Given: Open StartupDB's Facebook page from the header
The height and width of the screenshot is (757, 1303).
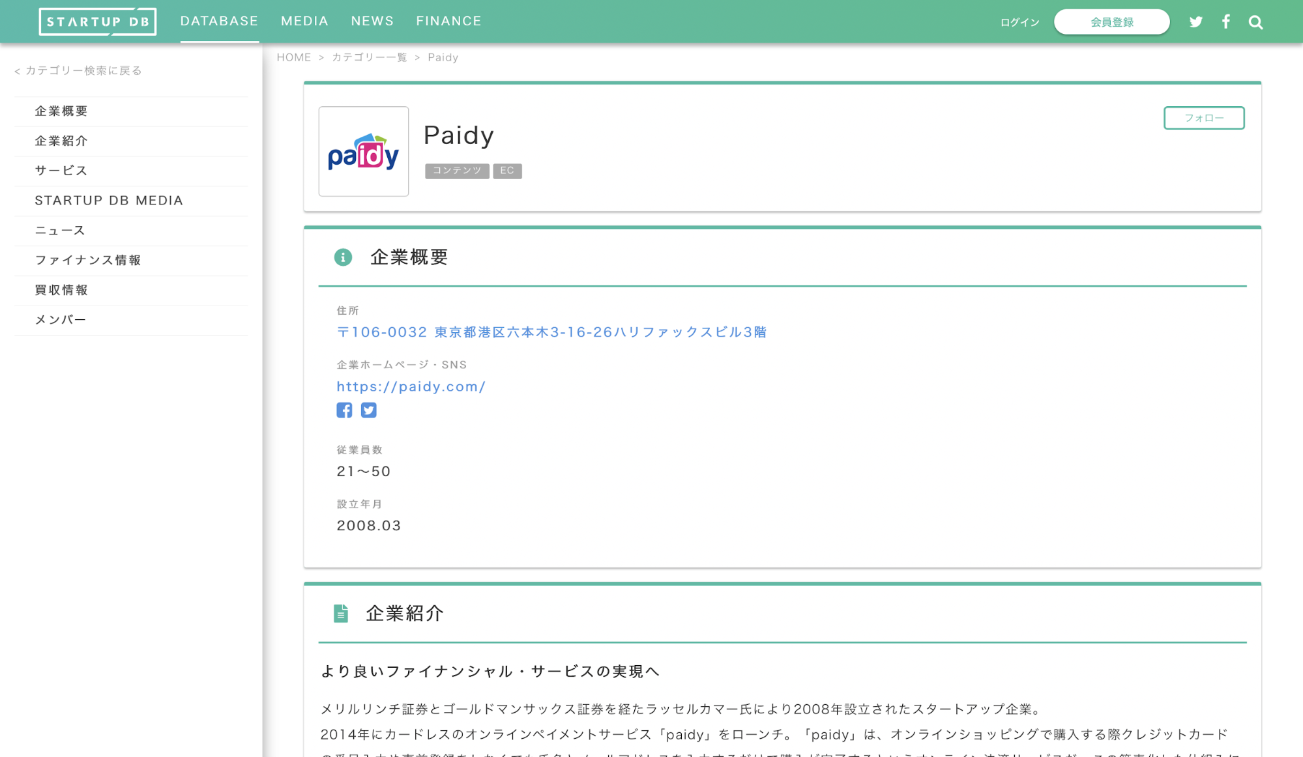Looking at the screenshot, I should pos(1226,21).
